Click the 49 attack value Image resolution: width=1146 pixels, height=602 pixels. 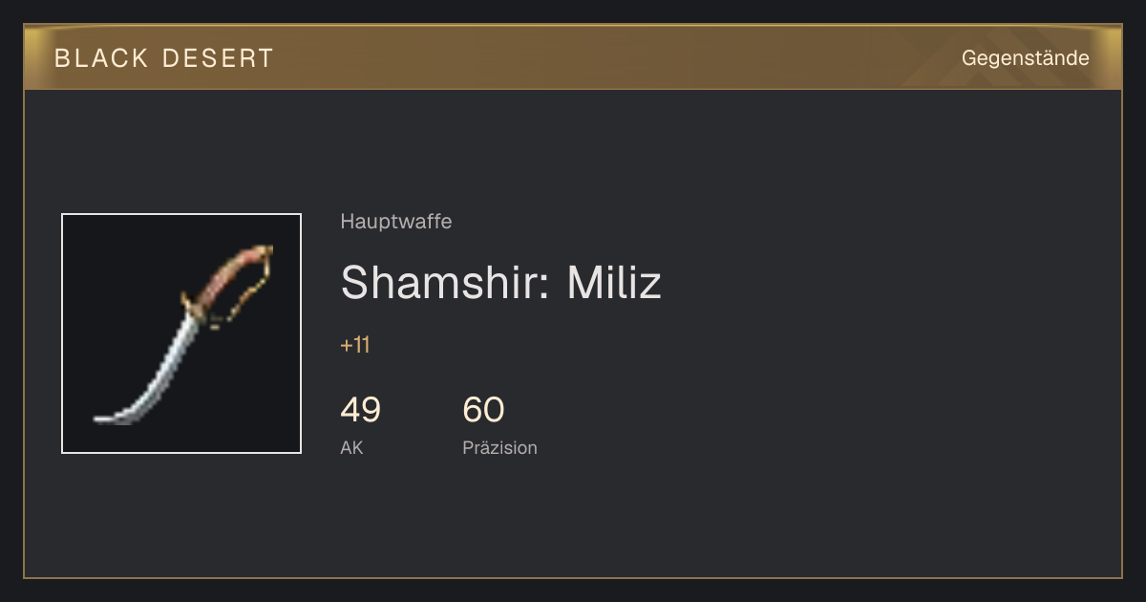[x=360, y=410]
